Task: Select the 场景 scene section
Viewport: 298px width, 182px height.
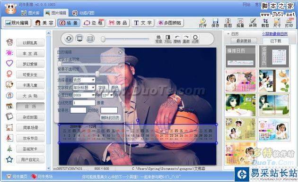Action: tap(69, 23)
